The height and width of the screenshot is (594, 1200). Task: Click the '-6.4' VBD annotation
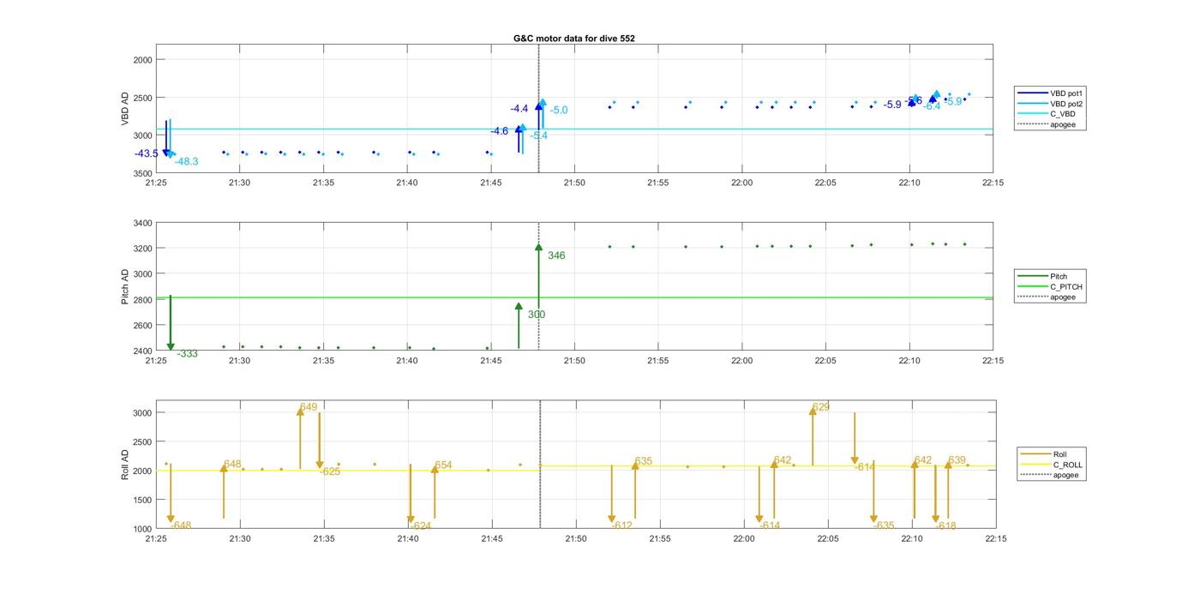[932, 106]
